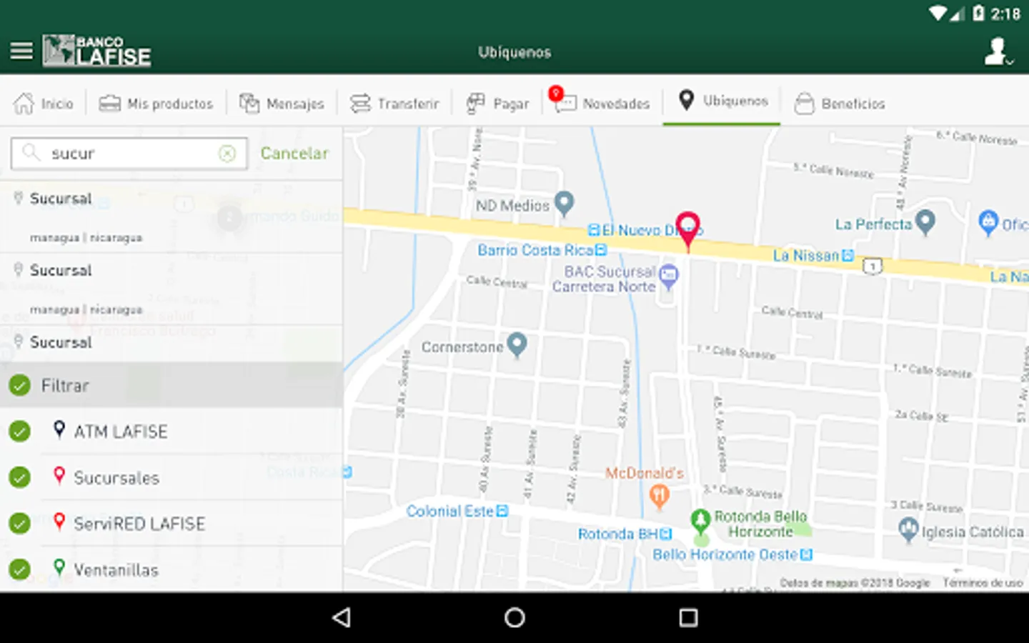
Task: Tap the Rotonda BH bus stop
Action: [667, 534]
